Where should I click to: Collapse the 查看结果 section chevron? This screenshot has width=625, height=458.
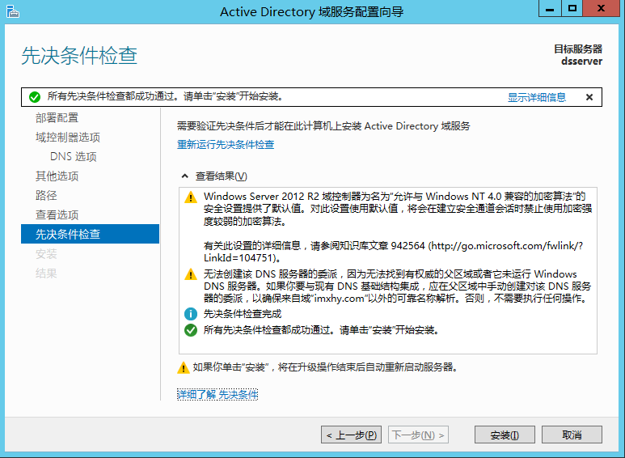184,176
